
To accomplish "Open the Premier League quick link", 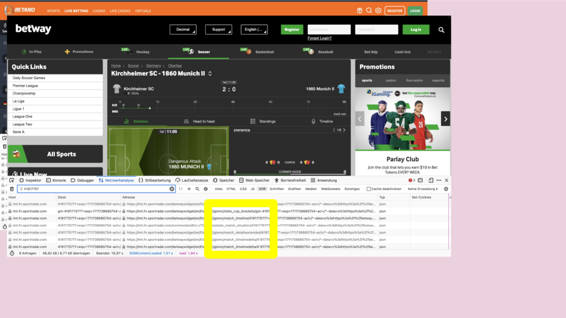I will coord(55,86).
